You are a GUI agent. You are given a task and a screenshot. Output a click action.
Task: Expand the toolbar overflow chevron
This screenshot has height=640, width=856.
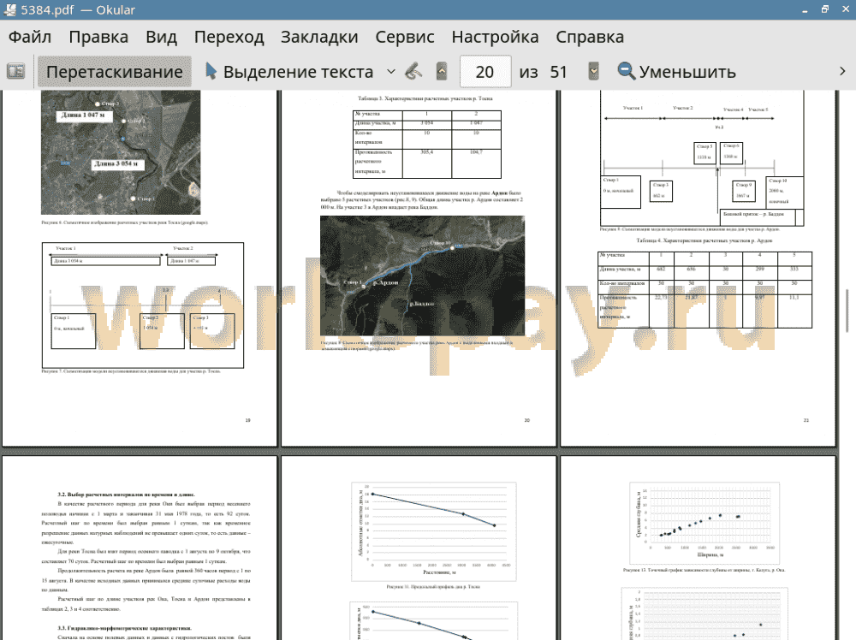[x=842, y=72]
